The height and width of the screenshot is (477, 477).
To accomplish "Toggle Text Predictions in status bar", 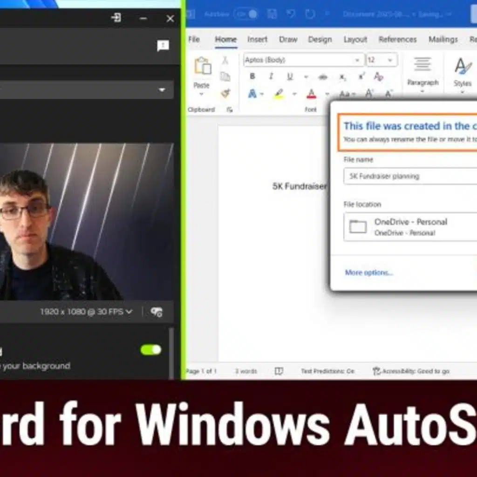I will coord(327,371).
